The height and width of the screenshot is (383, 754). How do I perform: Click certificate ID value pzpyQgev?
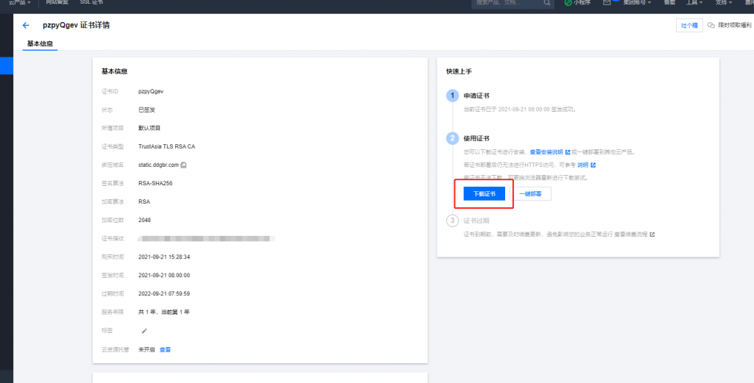[x=150, y=91]
